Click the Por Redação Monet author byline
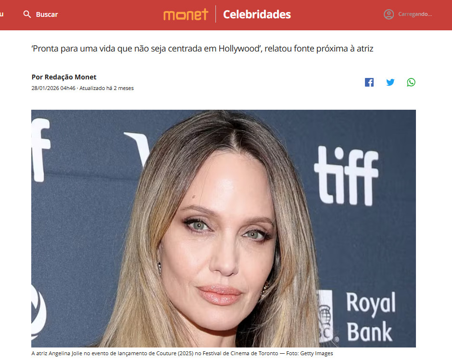This screenshot has width=452, height=360. [64, 77]
